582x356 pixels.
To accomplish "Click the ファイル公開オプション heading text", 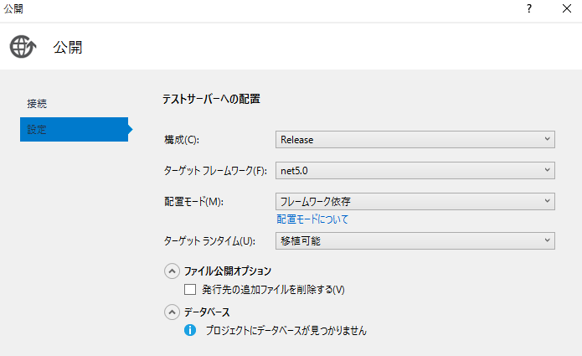I will [228, 271].
